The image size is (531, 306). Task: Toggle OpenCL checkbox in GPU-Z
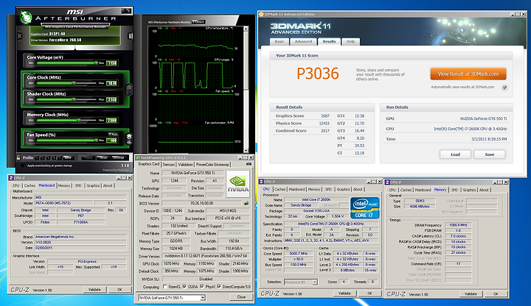[165, 287]
